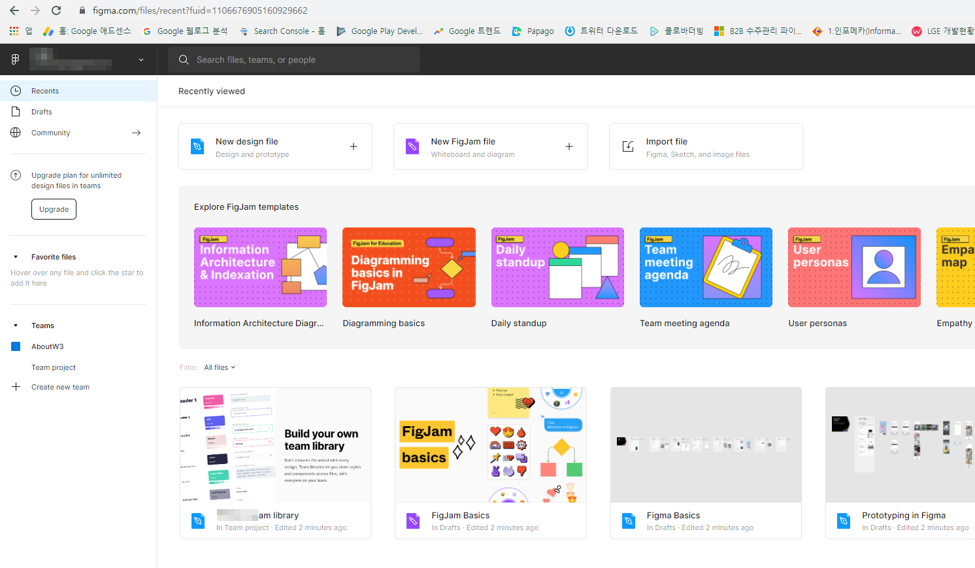This screenshot has width=975, height=568.
Task: Click the Import file card
Action: pos(706,146)
